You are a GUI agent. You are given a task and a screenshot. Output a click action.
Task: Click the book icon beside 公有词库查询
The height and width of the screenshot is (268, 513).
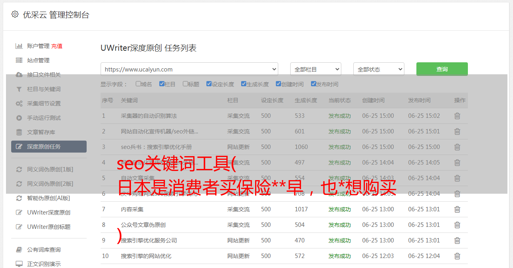tap(19, 250)
